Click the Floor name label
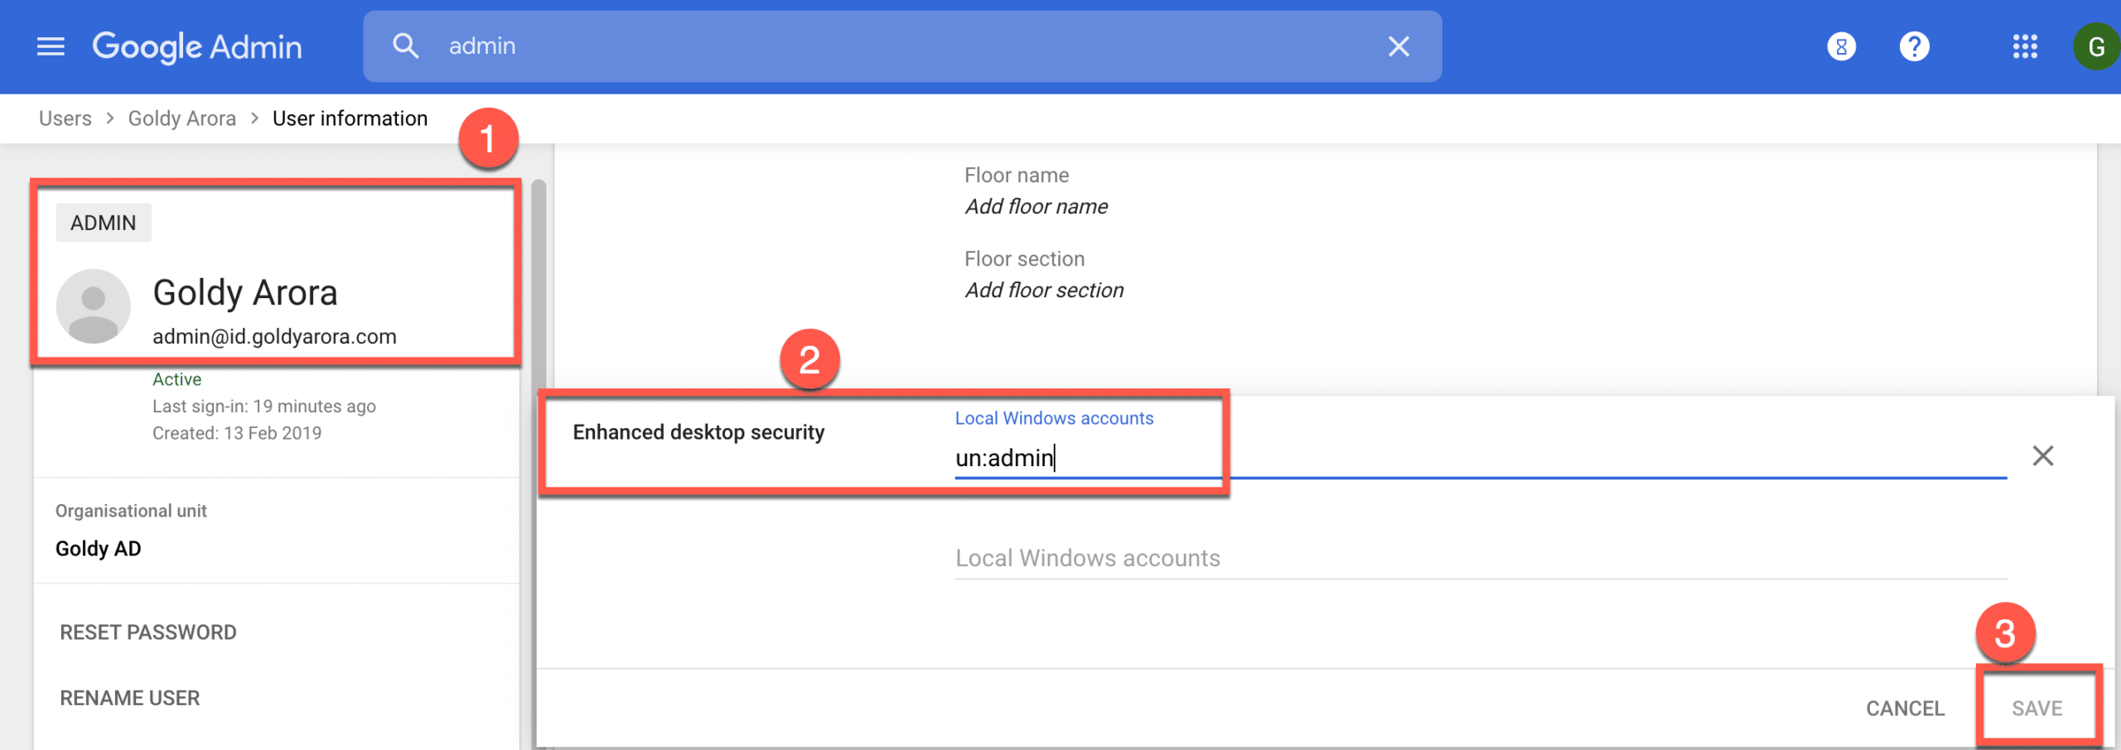The width and height of the screenshot is (2121, 750). tap(1017, 175)
